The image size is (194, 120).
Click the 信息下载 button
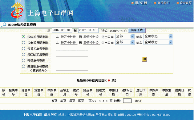[137, 30]
